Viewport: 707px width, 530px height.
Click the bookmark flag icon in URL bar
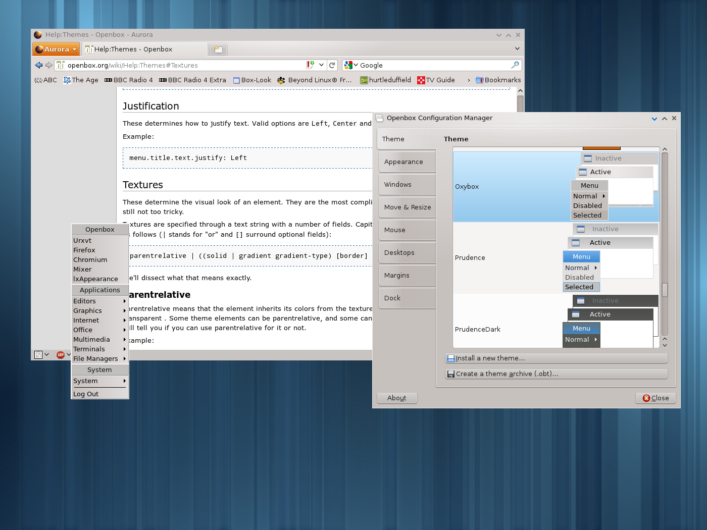tap(310, 65)
